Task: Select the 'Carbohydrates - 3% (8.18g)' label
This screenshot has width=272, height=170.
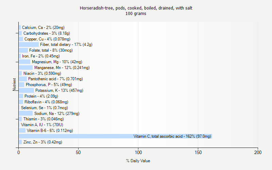Action: click(47, 33)
